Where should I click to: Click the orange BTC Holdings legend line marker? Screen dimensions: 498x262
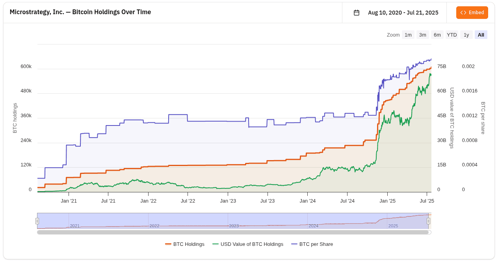[x=168, y=244]
